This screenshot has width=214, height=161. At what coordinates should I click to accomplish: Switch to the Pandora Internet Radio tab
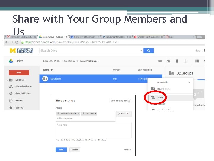[115, 37]
